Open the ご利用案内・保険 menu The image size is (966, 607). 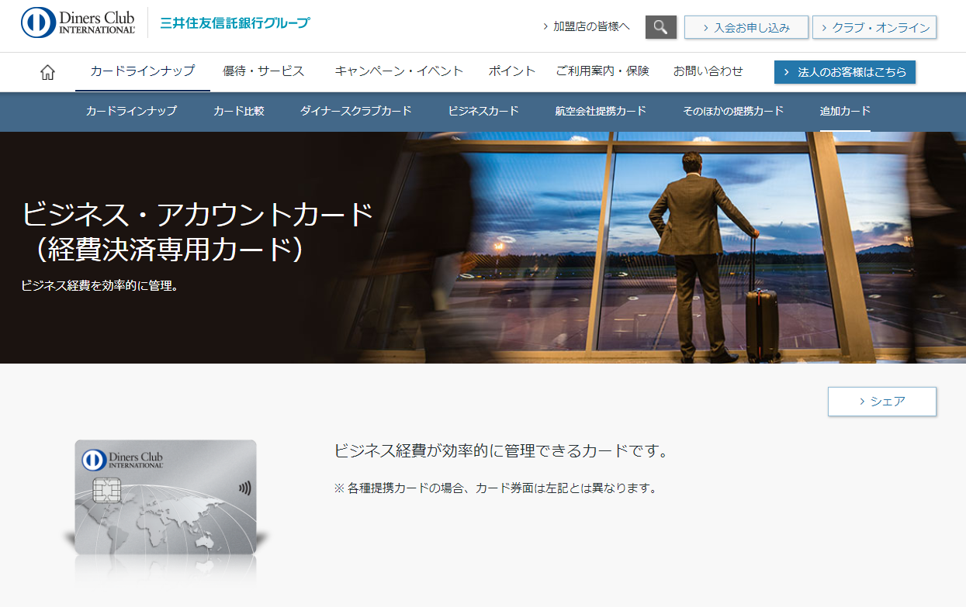602,71
